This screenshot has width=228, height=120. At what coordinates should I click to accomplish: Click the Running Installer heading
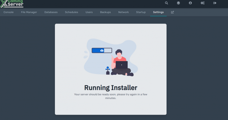click(x=111, y=88)
